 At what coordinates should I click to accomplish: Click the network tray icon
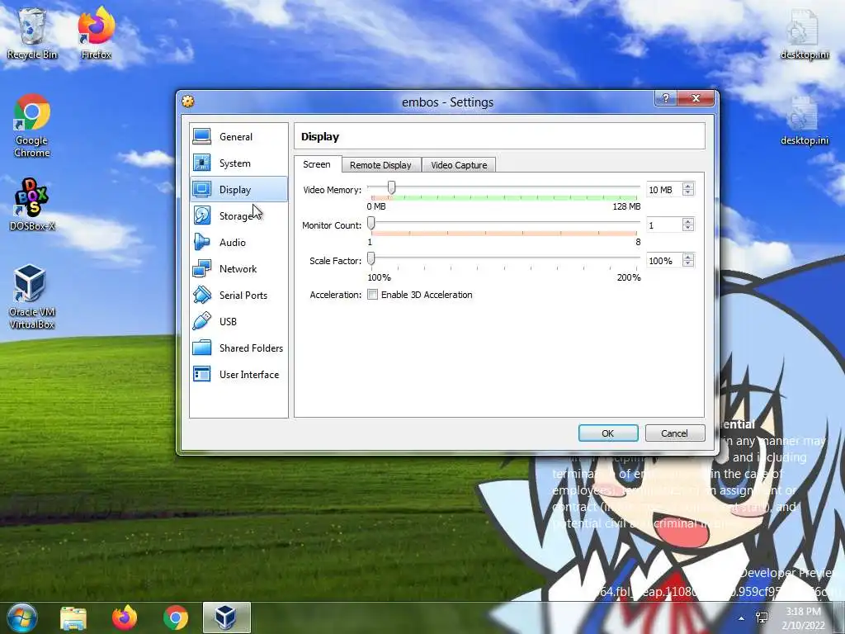tap(762, 617)
